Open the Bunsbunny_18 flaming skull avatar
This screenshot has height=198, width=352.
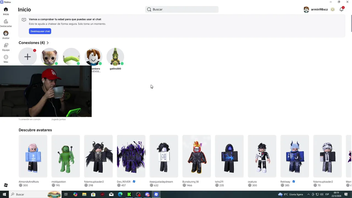click(197, 156)
